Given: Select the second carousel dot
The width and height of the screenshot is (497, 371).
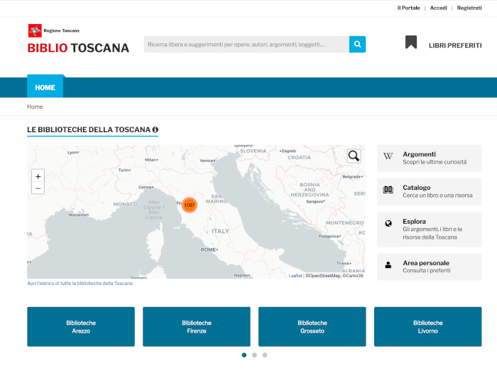Looking at the screenshot, I should tap(254, 355).
